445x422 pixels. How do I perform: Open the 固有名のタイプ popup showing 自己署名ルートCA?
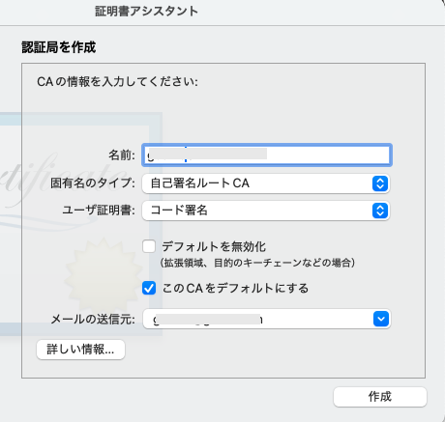pos(266,183)
